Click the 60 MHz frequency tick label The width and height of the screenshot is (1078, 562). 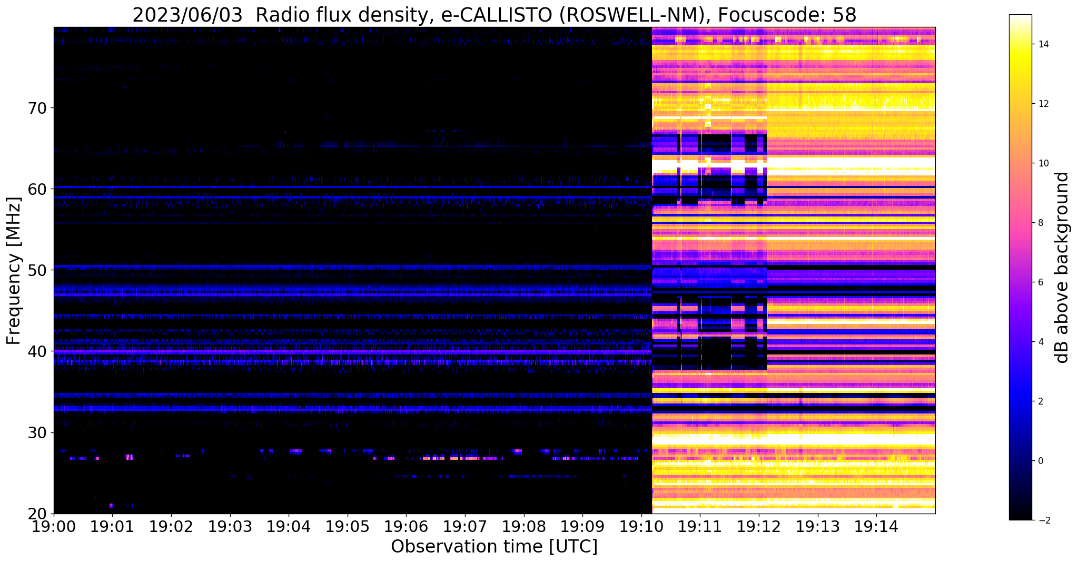[37, 189]
